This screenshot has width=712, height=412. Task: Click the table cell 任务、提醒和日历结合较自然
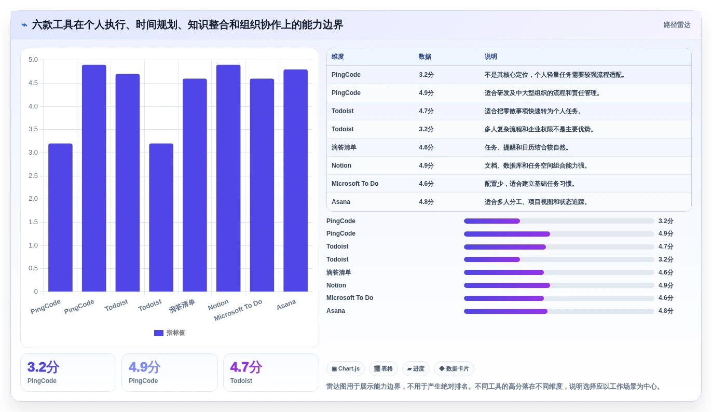coord(528,148)
